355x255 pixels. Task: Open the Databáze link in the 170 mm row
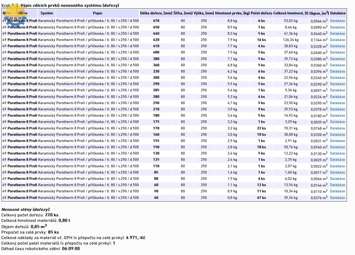338,128
